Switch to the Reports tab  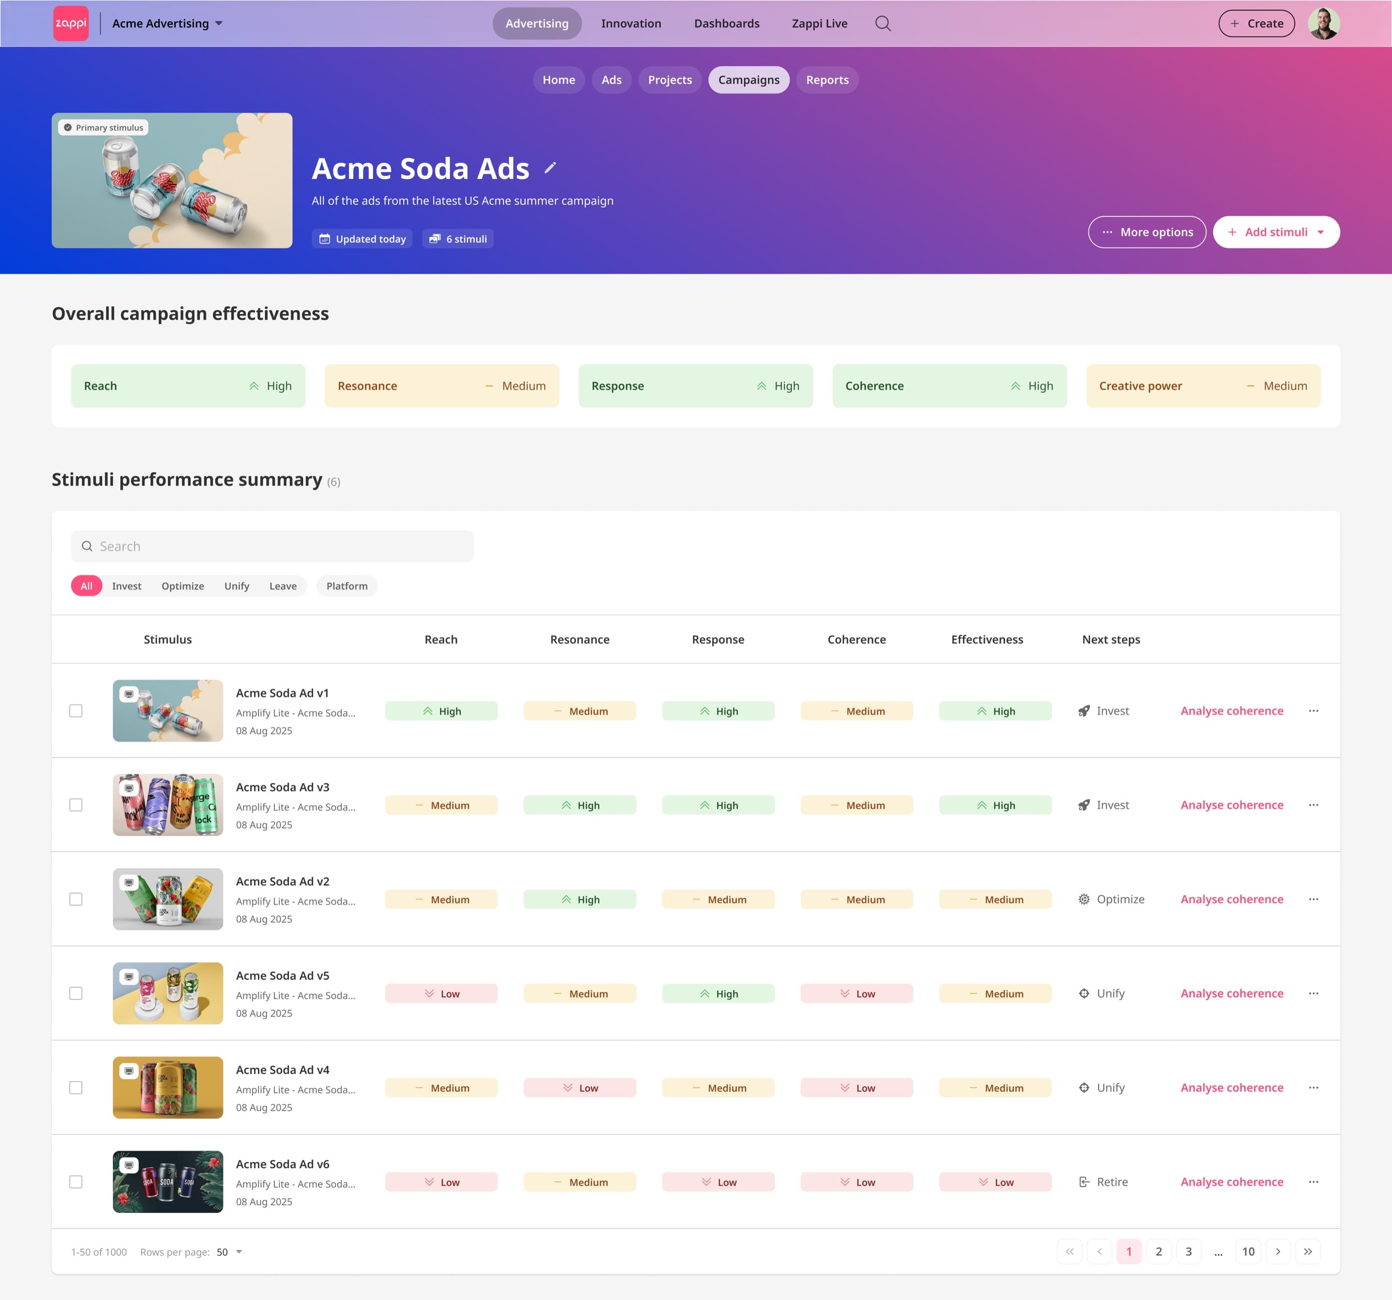[827, 80]
